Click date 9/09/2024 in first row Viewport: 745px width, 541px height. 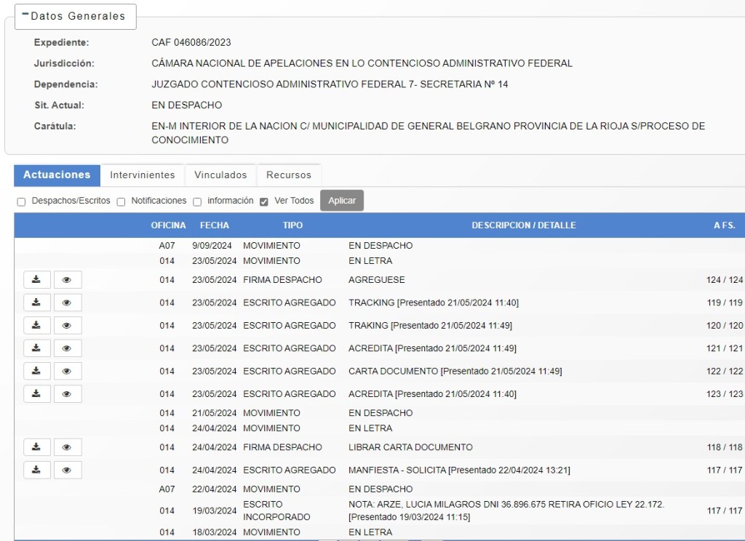click(x=212, y=246)
